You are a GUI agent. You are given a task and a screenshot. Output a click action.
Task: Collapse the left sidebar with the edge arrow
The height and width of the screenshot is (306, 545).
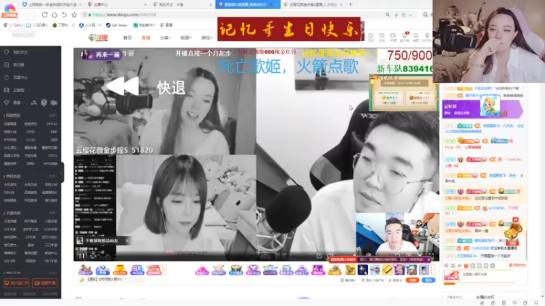coord(62,173)
